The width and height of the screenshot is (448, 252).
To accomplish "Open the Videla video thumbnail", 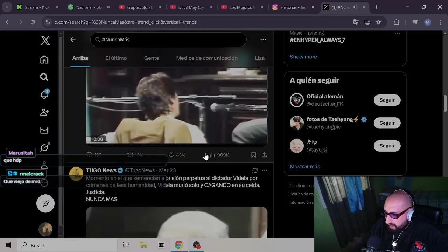I will coord(177,222).
